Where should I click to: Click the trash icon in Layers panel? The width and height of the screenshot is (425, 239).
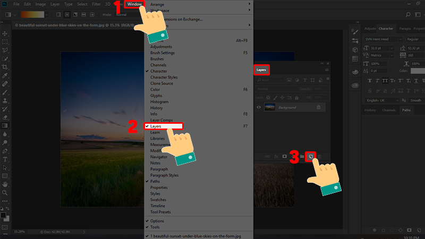click(x=319, y=157)
